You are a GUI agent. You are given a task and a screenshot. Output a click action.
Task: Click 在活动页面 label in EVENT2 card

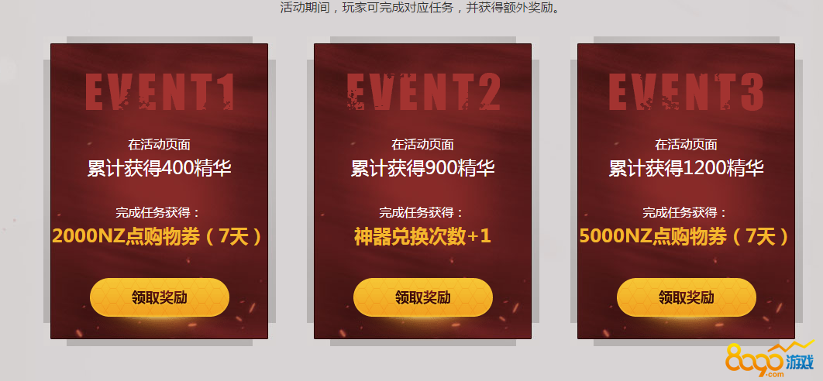(x=423, y=144)
